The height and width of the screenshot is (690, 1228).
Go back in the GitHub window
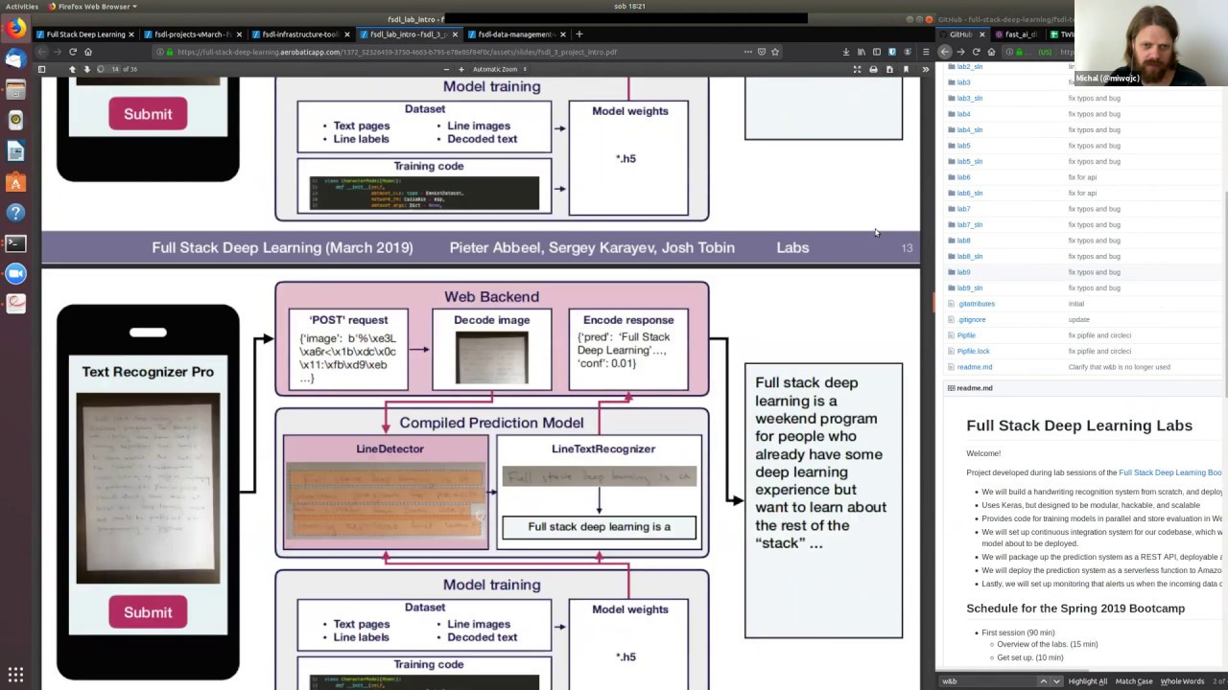(945, 52)
